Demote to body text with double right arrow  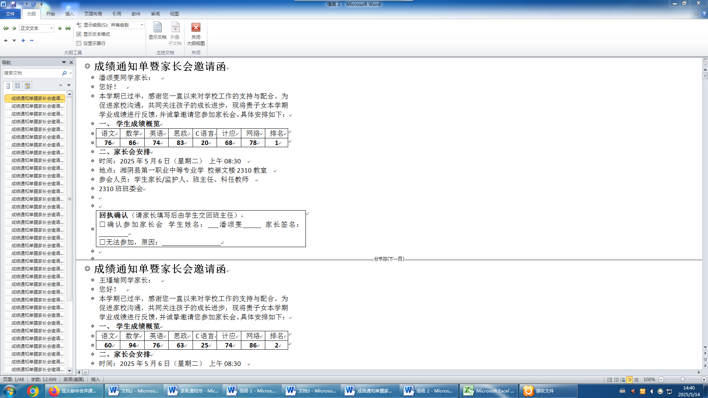point(68,28)
